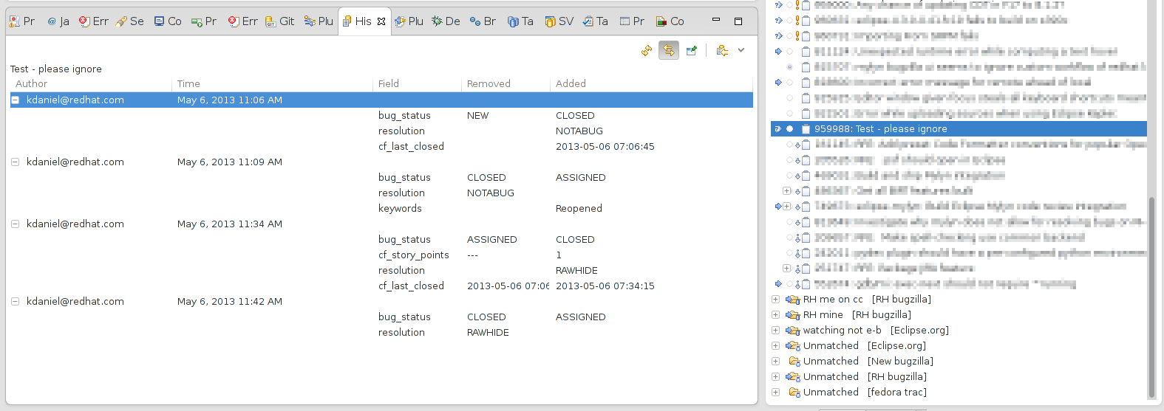Collapse the 11:09 AM history entry
Screen dimensions: 1164x411
pyautogui.click(x=15, y=162)
